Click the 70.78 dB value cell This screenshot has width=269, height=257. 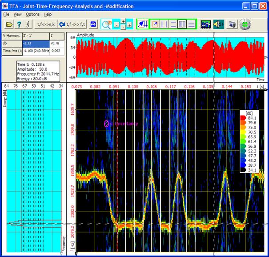point(57,44)
